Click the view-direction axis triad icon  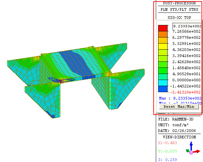[193, 148]
